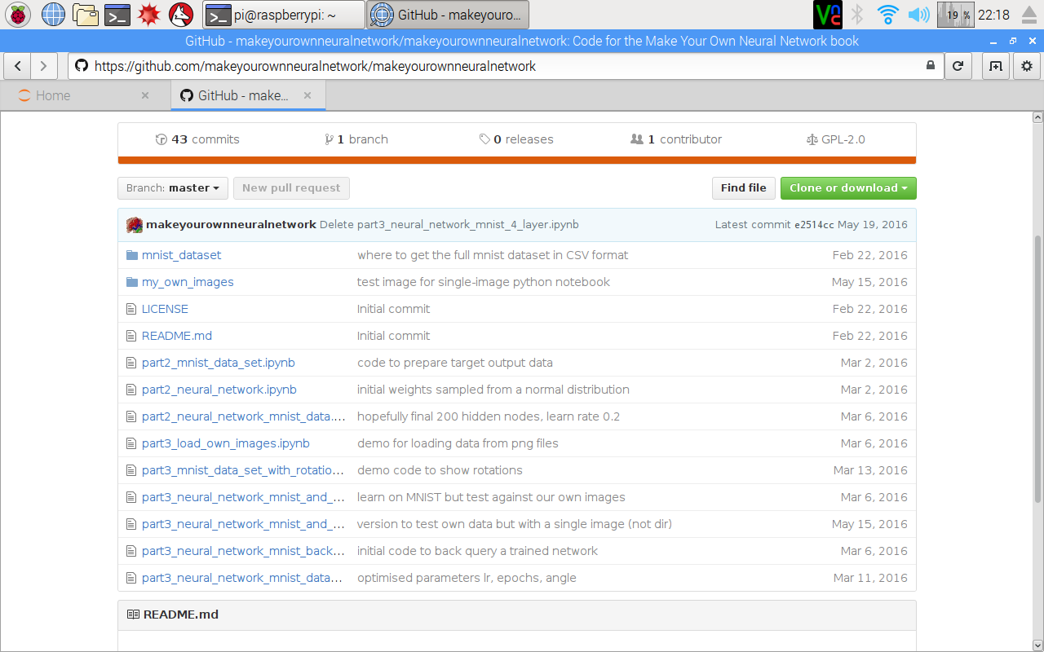Click the Find file button

click(744, 188)
